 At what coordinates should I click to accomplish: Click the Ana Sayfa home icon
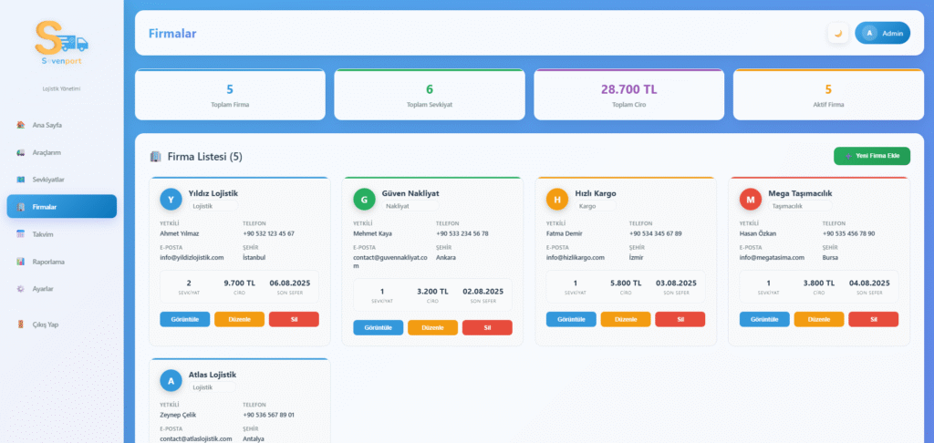coord(21,125)
